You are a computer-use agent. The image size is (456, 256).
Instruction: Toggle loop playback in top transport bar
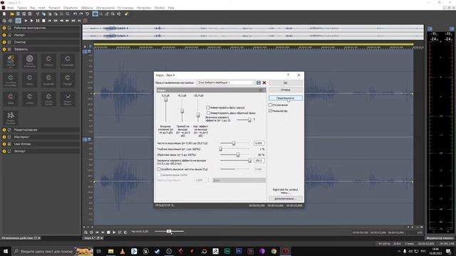click(18, 21)
